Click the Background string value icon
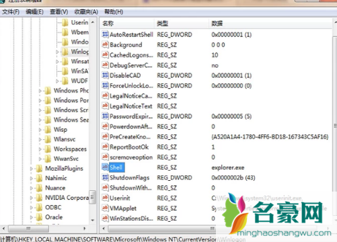The height and width of the screenshot is (242, 337). pyautogui.click(x=105, y=44)
